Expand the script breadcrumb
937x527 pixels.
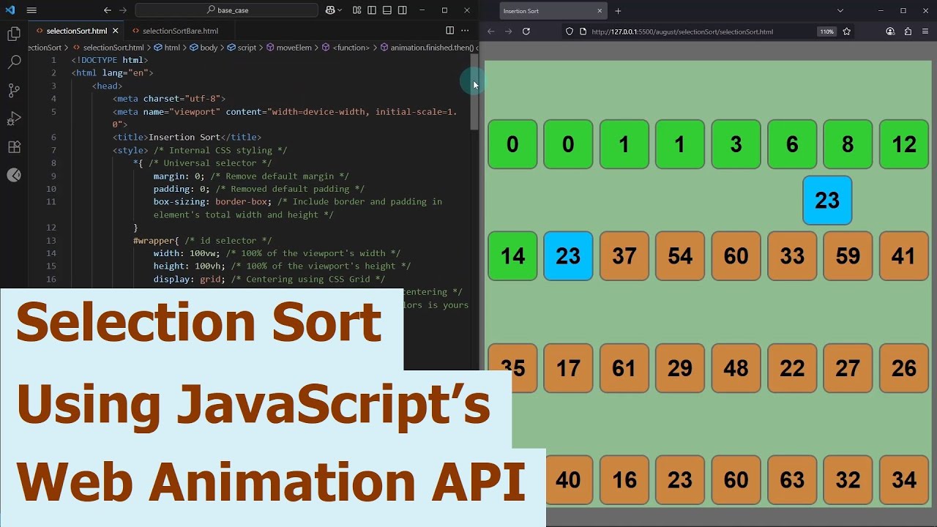click(x=242, y=48)
